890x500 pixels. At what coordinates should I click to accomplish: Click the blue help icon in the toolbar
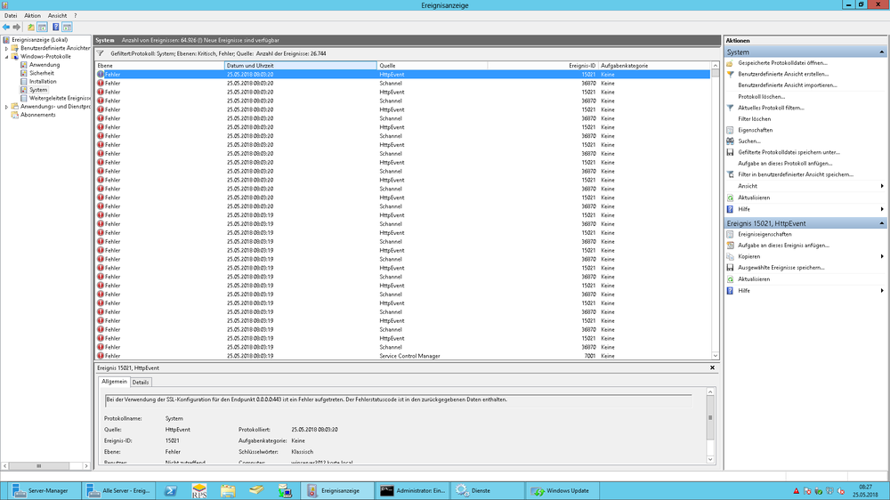pos(55,28)
